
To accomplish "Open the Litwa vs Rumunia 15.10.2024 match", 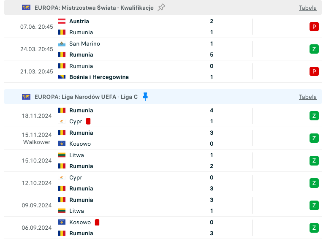I will (163, 160).
